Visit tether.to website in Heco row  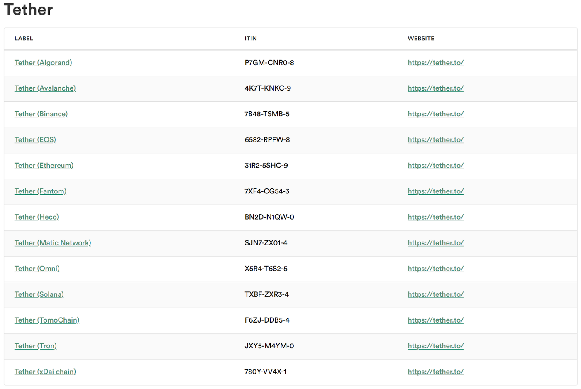pos(436,217)
